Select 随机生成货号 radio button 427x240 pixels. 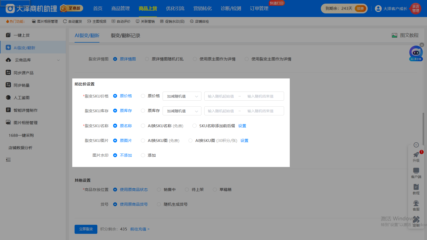159,204
